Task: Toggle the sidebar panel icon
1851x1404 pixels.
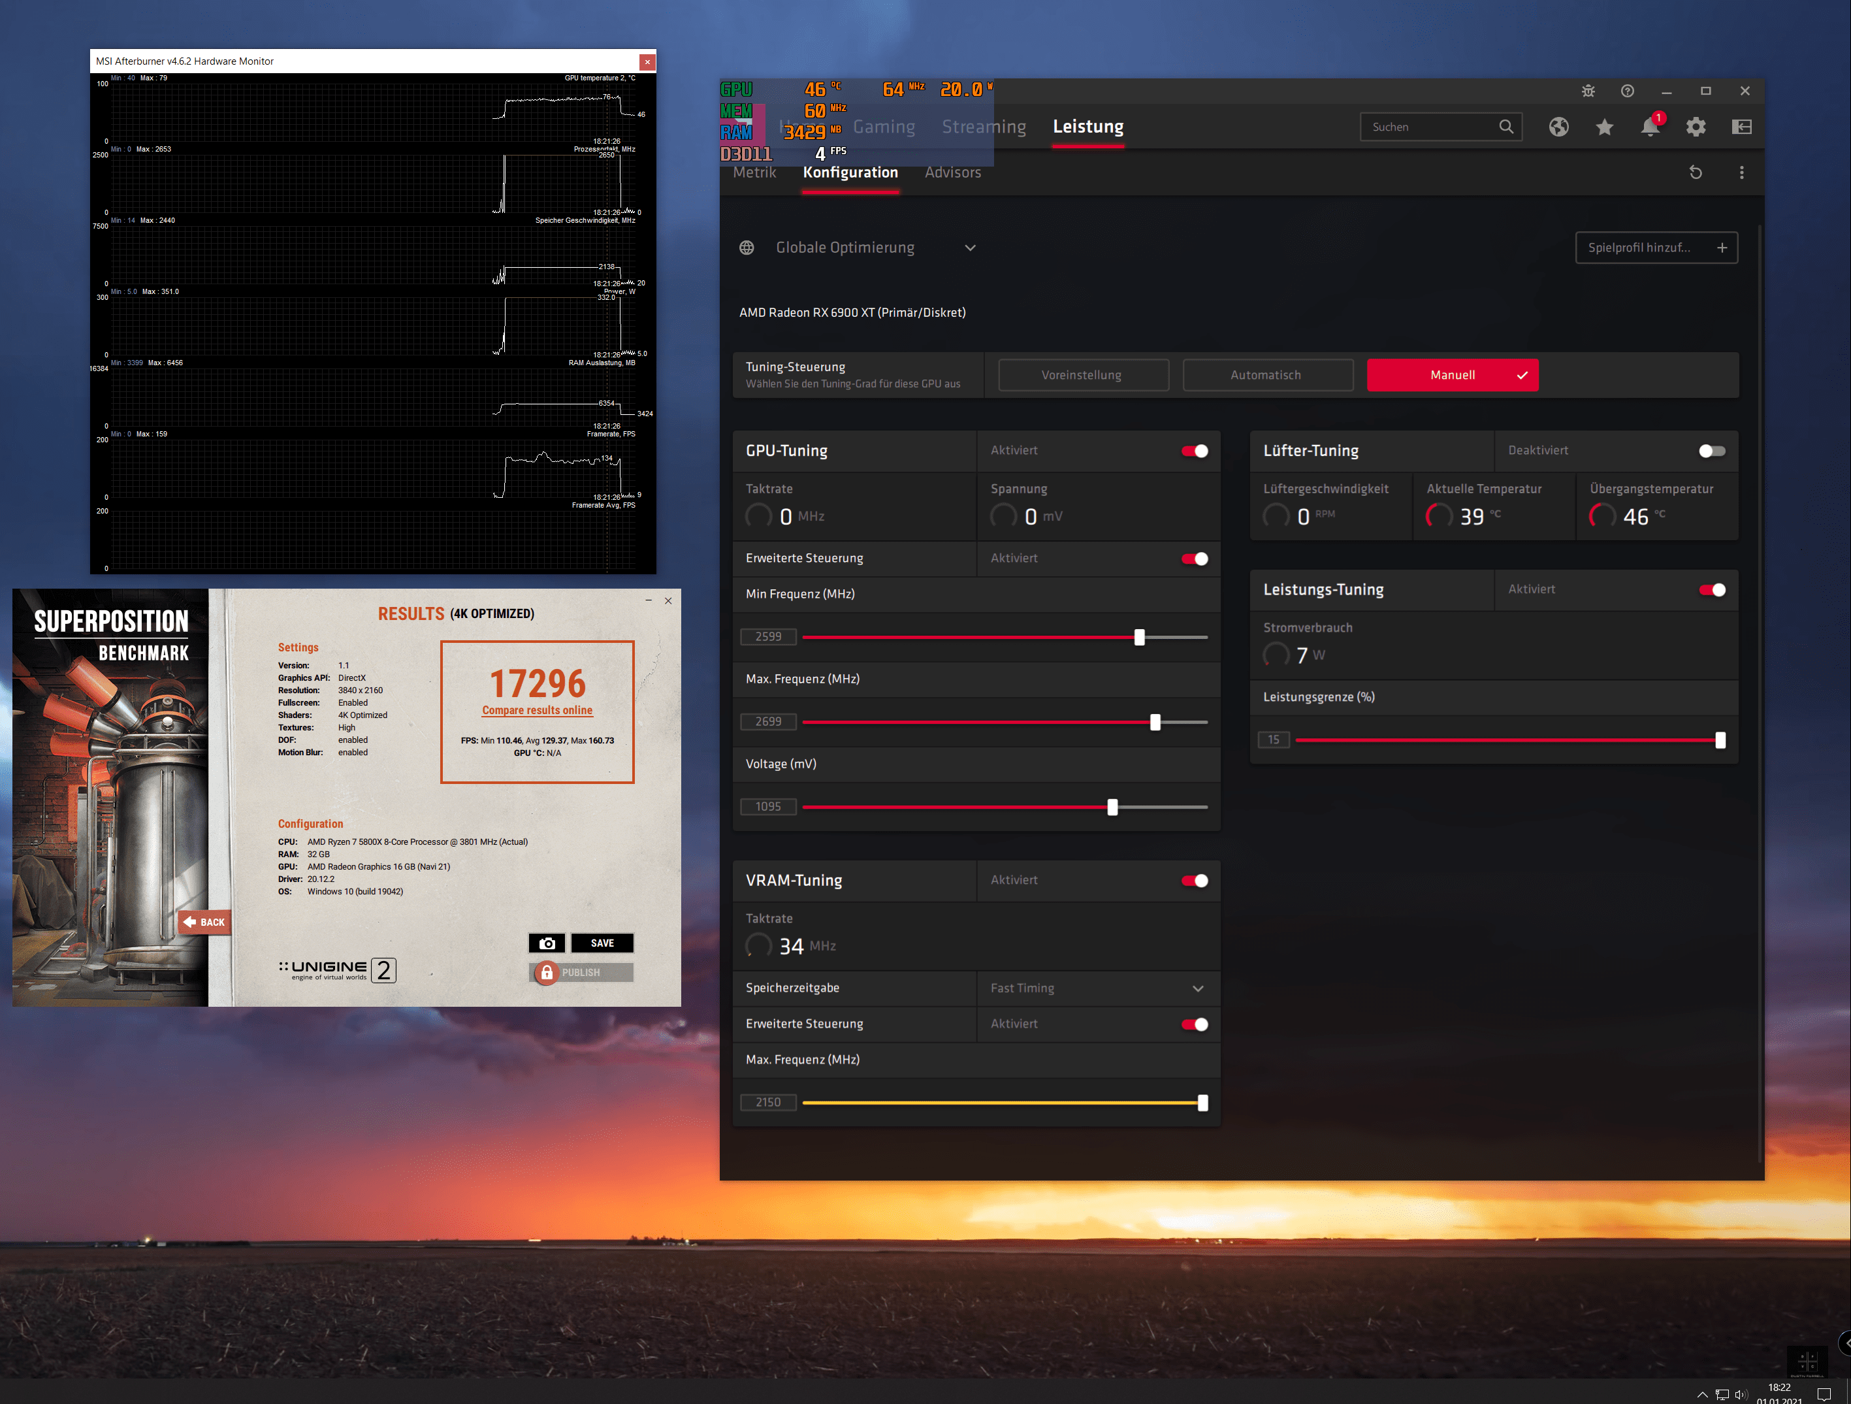Action: [1741, 126]
